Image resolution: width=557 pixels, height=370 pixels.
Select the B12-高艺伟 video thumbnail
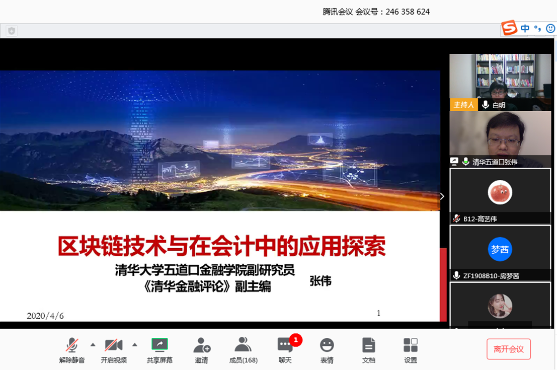pyautogui.click(x=499, y=191)
